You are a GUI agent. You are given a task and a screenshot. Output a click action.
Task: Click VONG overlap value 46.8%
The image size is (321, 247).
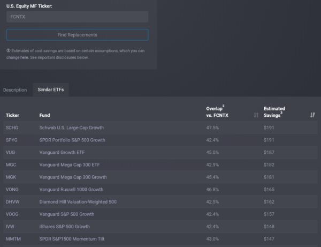coord(212,189)
